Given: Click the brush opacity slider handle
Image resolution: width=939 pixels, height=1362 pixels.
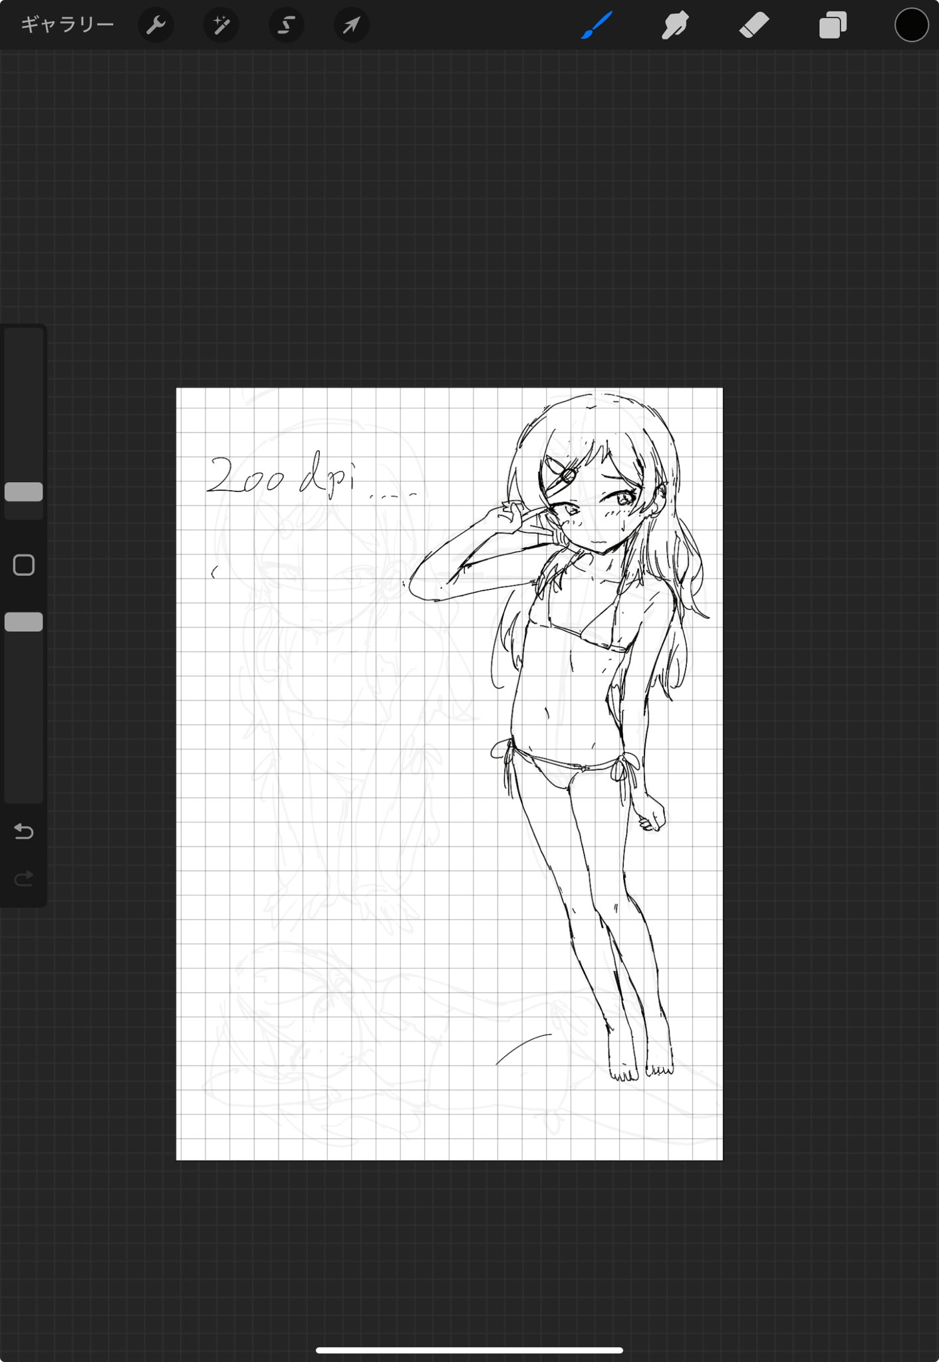Looking at the screenshot, I should (24, 622).
